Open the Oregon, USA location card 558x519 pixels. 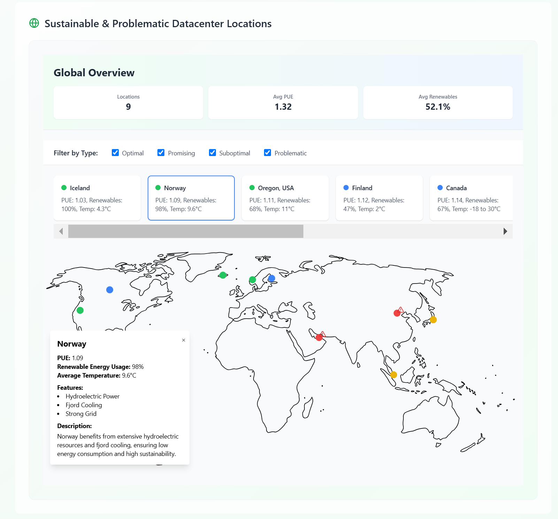tap(285, 198)
